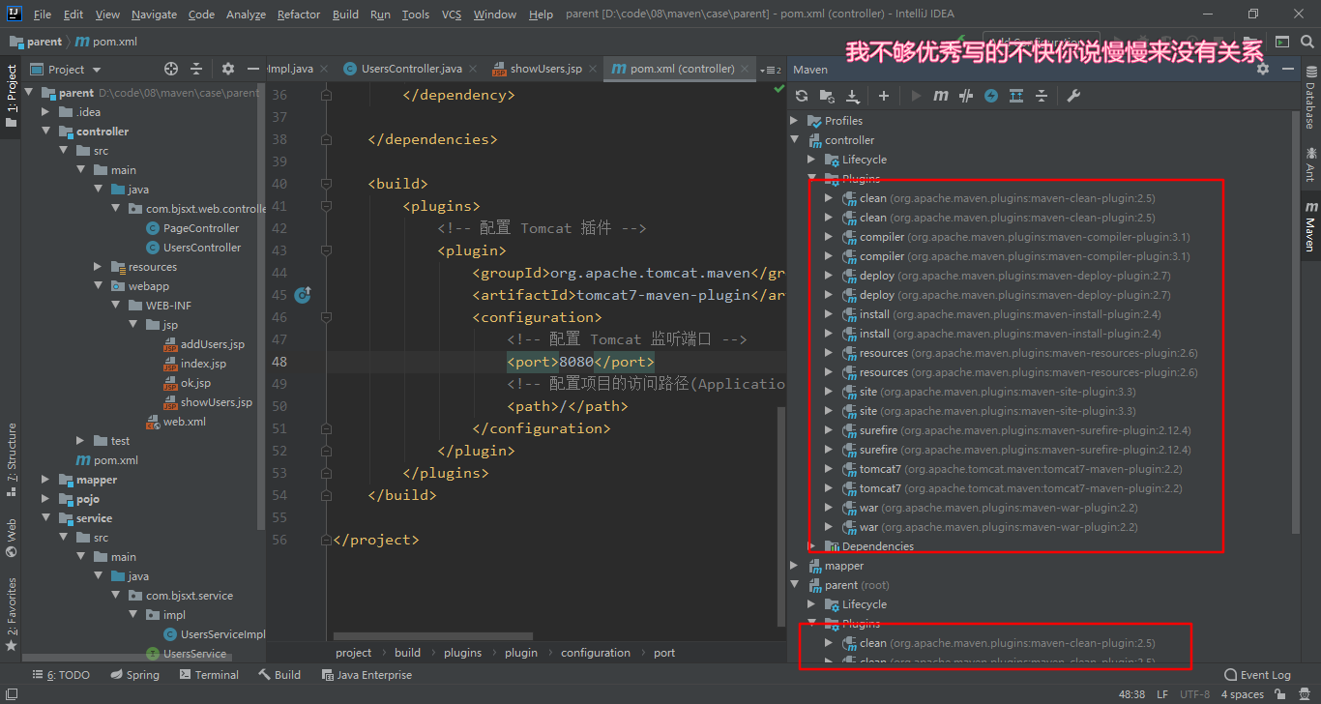Open Project panel gear settings
This screenshot has height=704, width=1321.
(228, 69)
